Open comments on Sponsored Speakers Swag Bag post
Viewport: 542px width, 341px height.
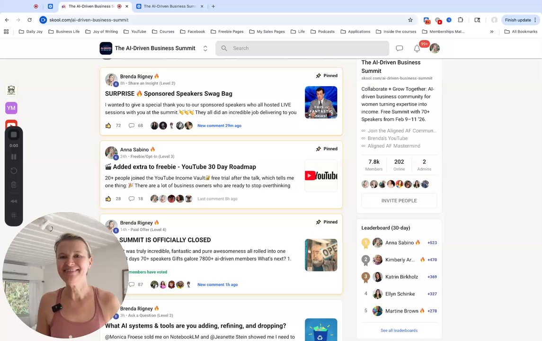(132, 126)
